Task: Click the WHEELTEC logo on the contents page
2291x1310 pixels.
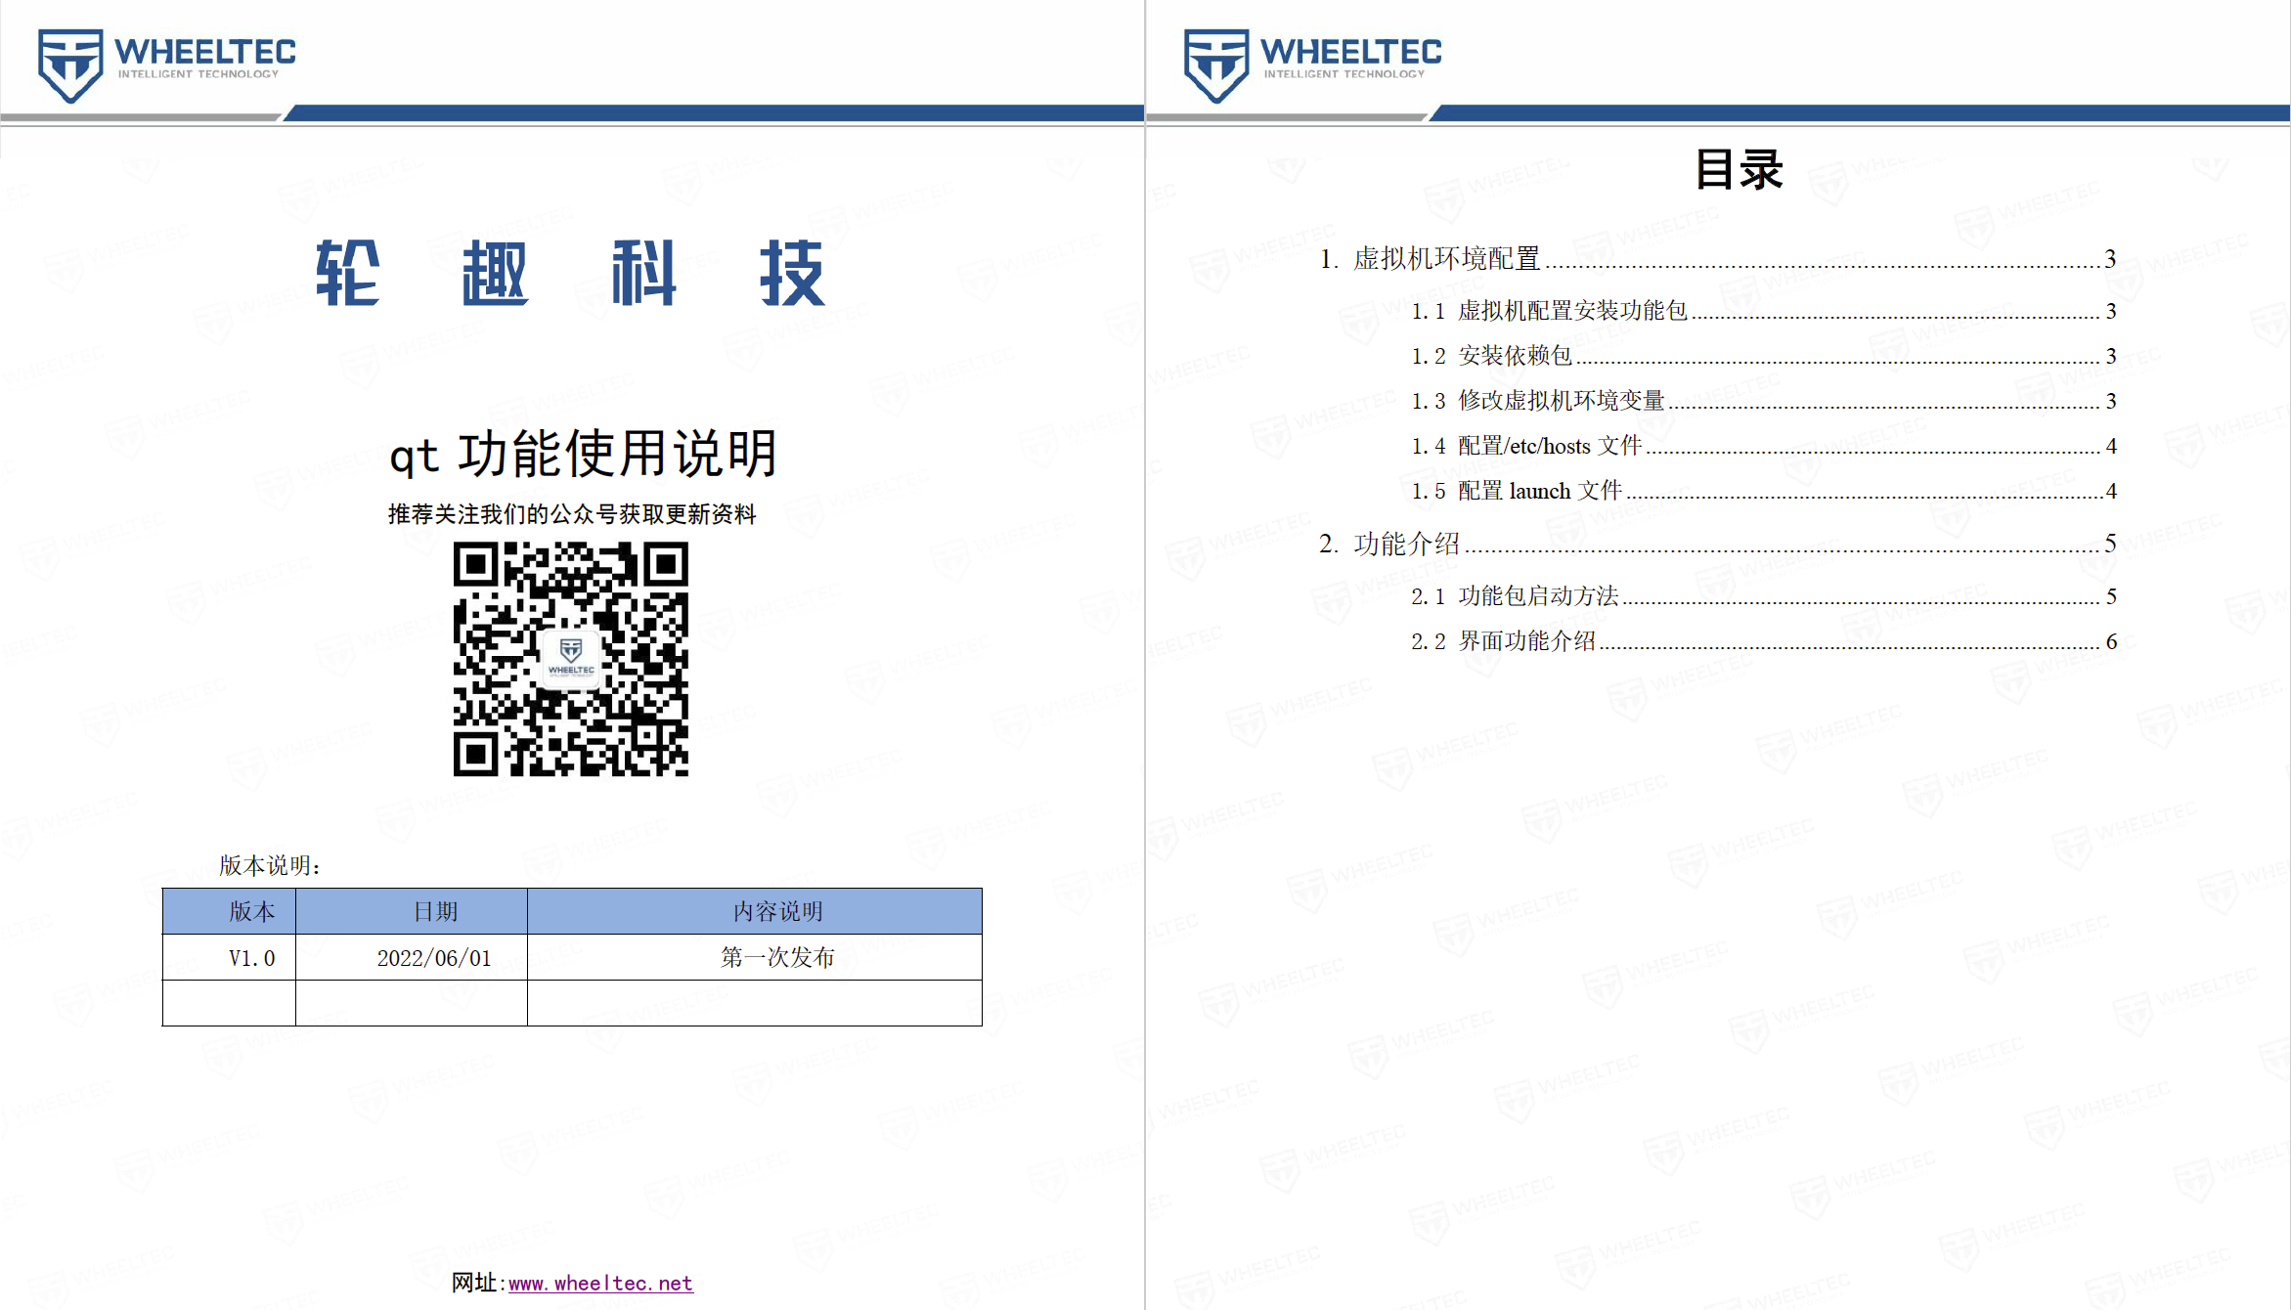Action: 1312,65
